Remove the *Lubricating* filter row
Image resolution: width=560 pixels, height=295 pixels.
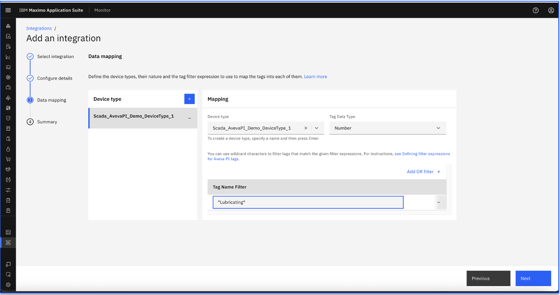pos(439,202)
